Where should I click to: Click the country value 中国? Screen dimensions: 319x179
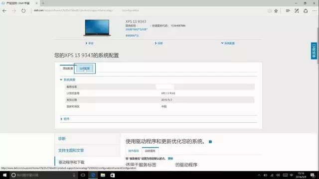click(164, 106)
